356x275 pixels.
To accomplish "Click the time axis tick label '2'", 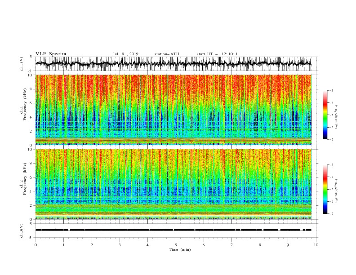I will (x=92, y=245).
